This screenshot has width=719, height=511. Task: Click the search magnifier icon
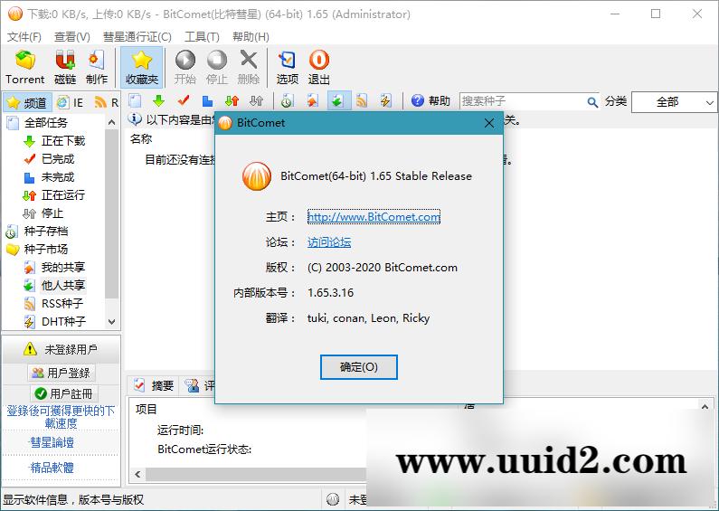(x=592, y=102)
